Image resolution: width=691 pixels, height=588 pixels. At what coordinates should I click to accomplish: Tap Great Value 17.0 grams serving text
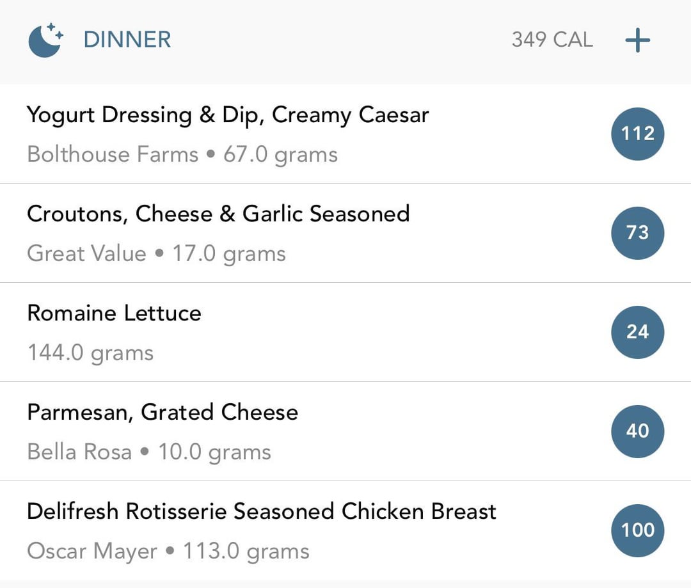pyautogui.click(x=157, y=254)
